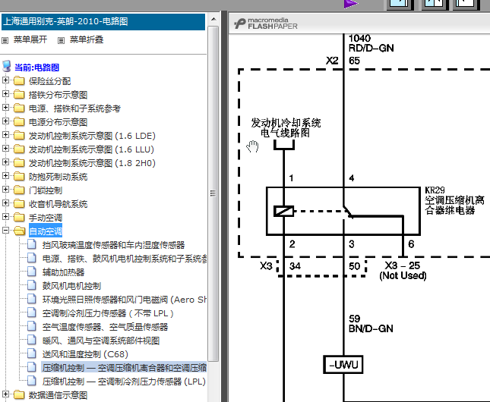Click the 菜单折叠 collapse-all link
Image resolution: width=490 pixels, height=402 pixels.
[x=87, y=39]
